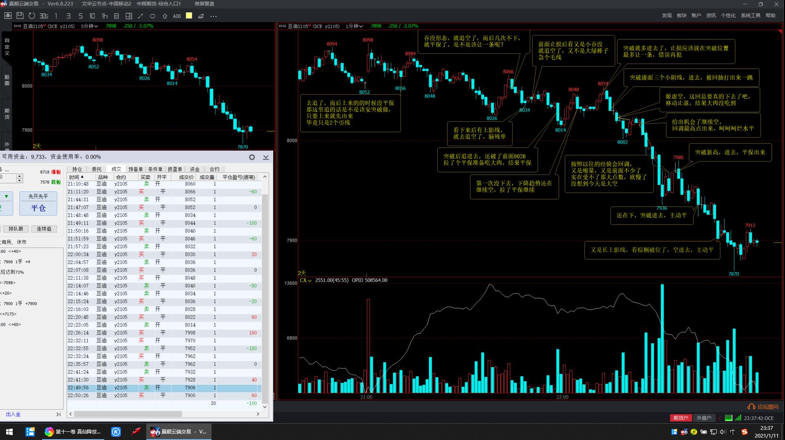Select the eraser tool in toolbar
The height and width of the screenshot is (440, 785).
pyautogui.click(x=201, y=16)
